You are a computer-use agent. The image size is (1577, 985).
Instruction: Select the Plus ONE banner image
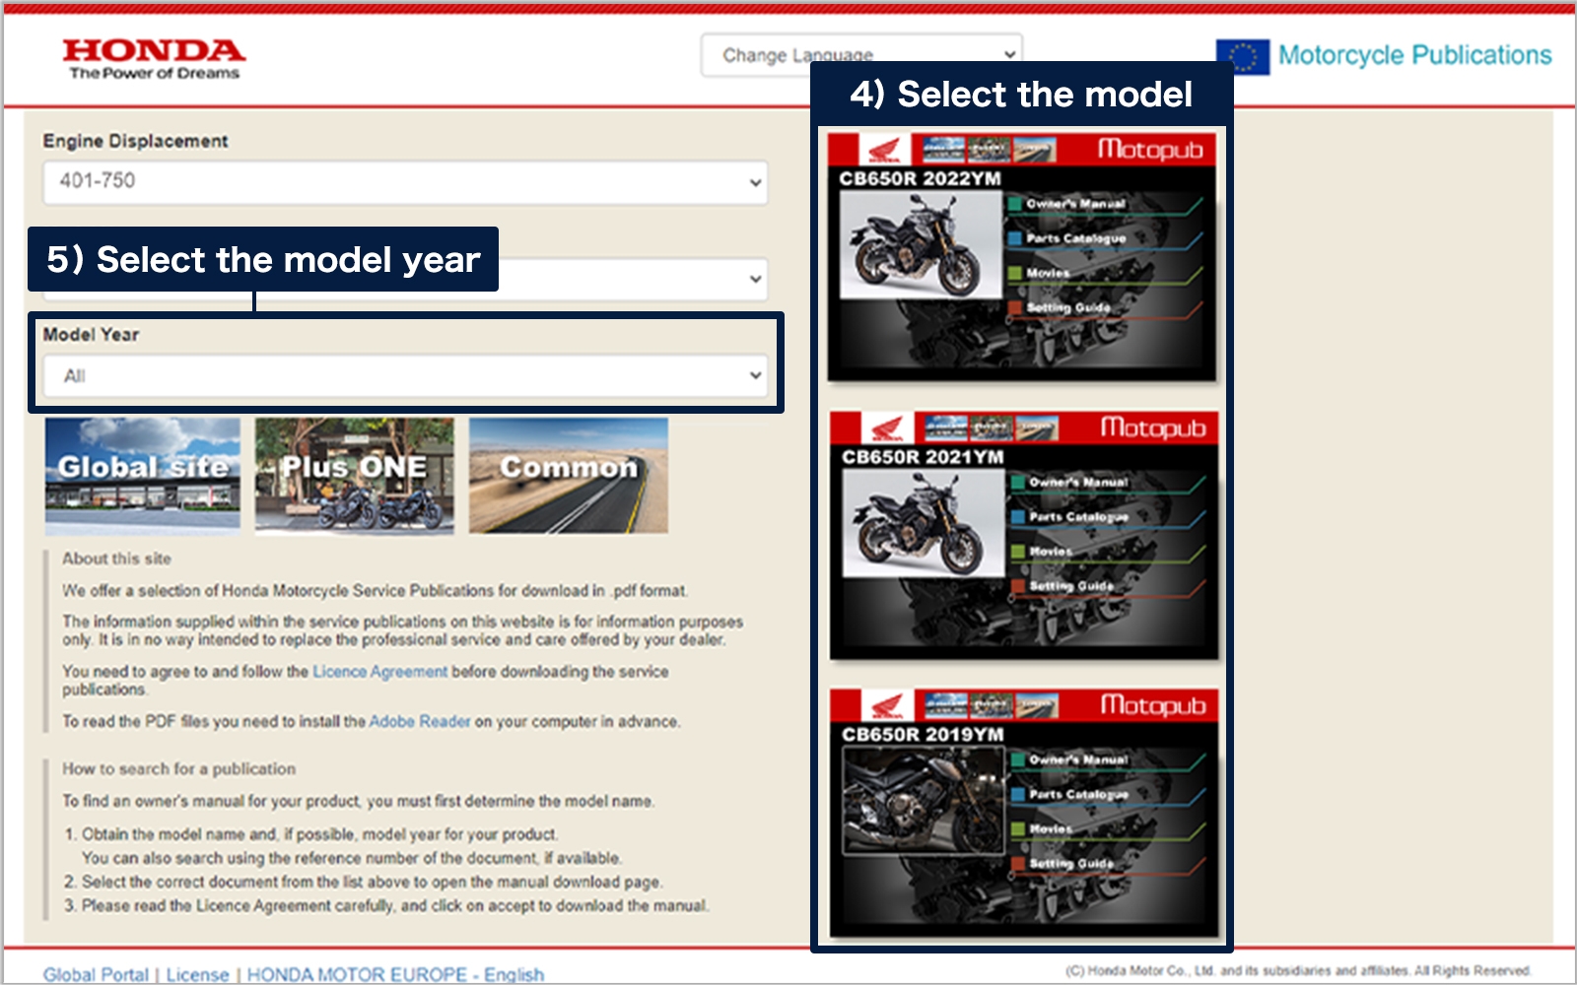click(355, 475)
